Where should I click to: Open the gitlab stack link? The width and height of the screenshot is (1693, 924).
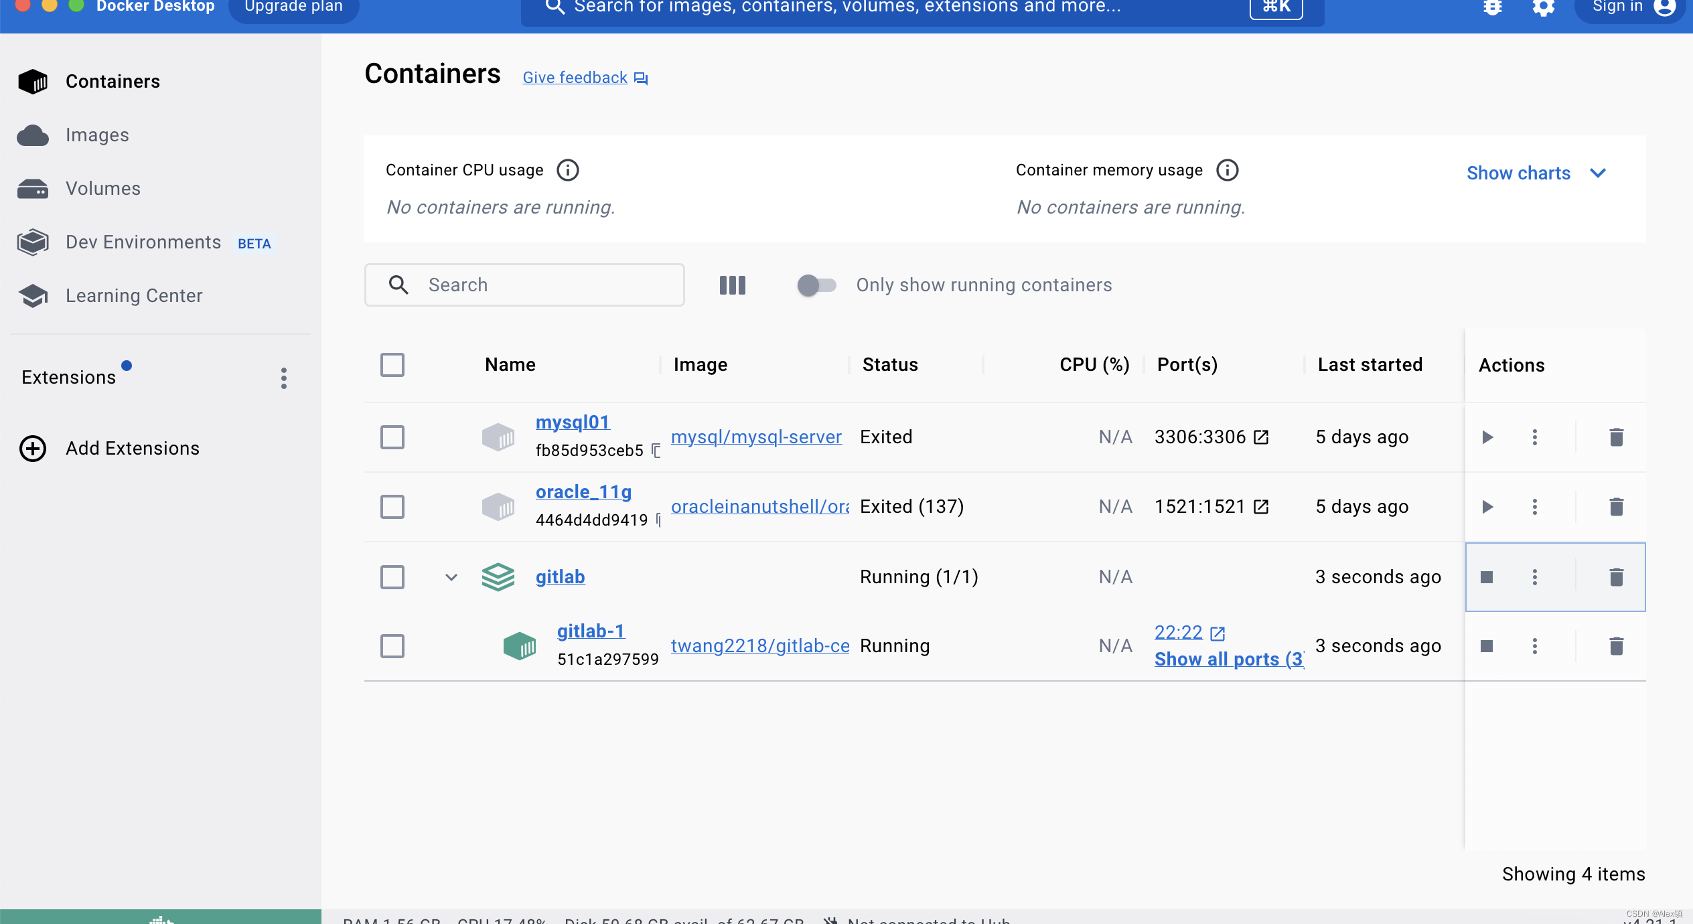click(560, 577)
